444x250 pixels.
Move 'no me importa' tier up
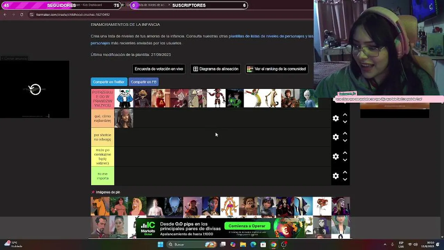click(x=345, y=173)
